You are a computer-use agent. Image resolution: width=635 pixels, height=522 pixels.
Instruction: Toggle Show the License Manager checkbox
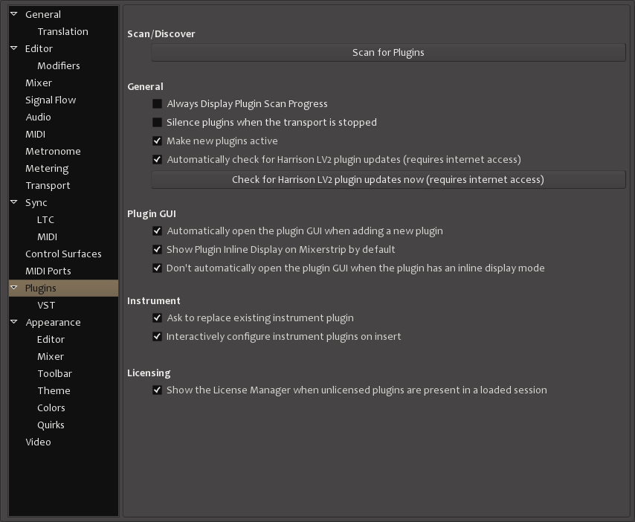click(x=158, y=390)
